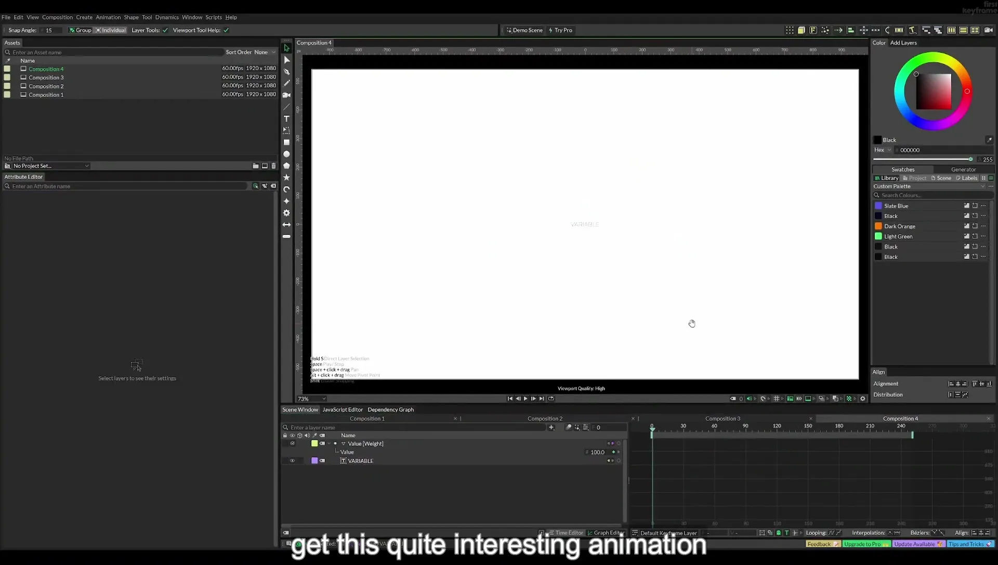The image size is (998, 565).
Task: Choose the Ellipse shape tool
Action: point(286,154)
